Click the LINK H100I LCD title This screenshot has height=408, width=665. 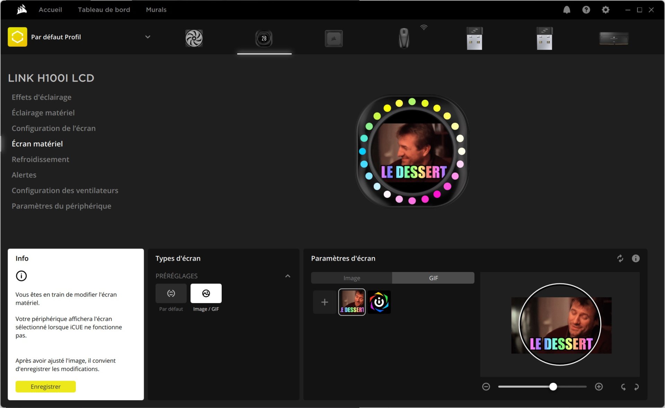(51, 78)
